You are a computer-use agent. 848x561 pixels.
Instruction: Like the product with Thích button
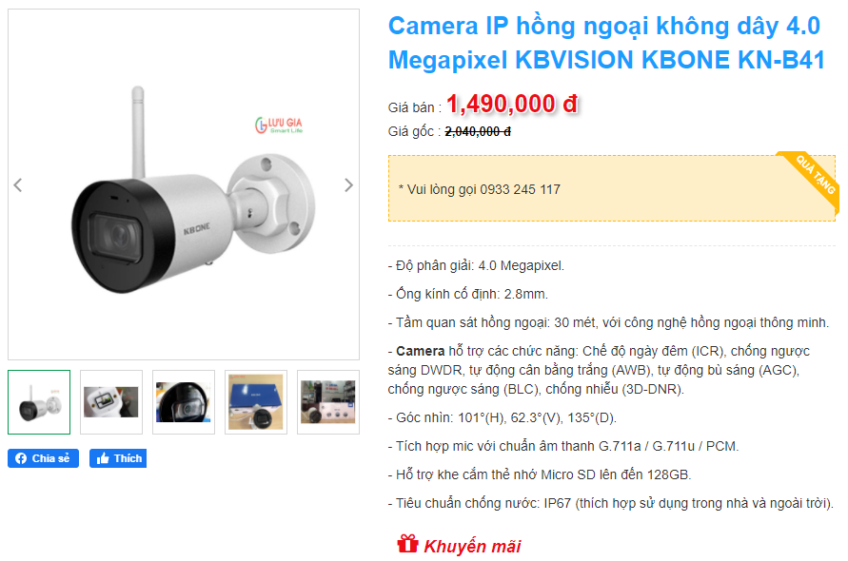pyautogui.click(x=118, y=458)
